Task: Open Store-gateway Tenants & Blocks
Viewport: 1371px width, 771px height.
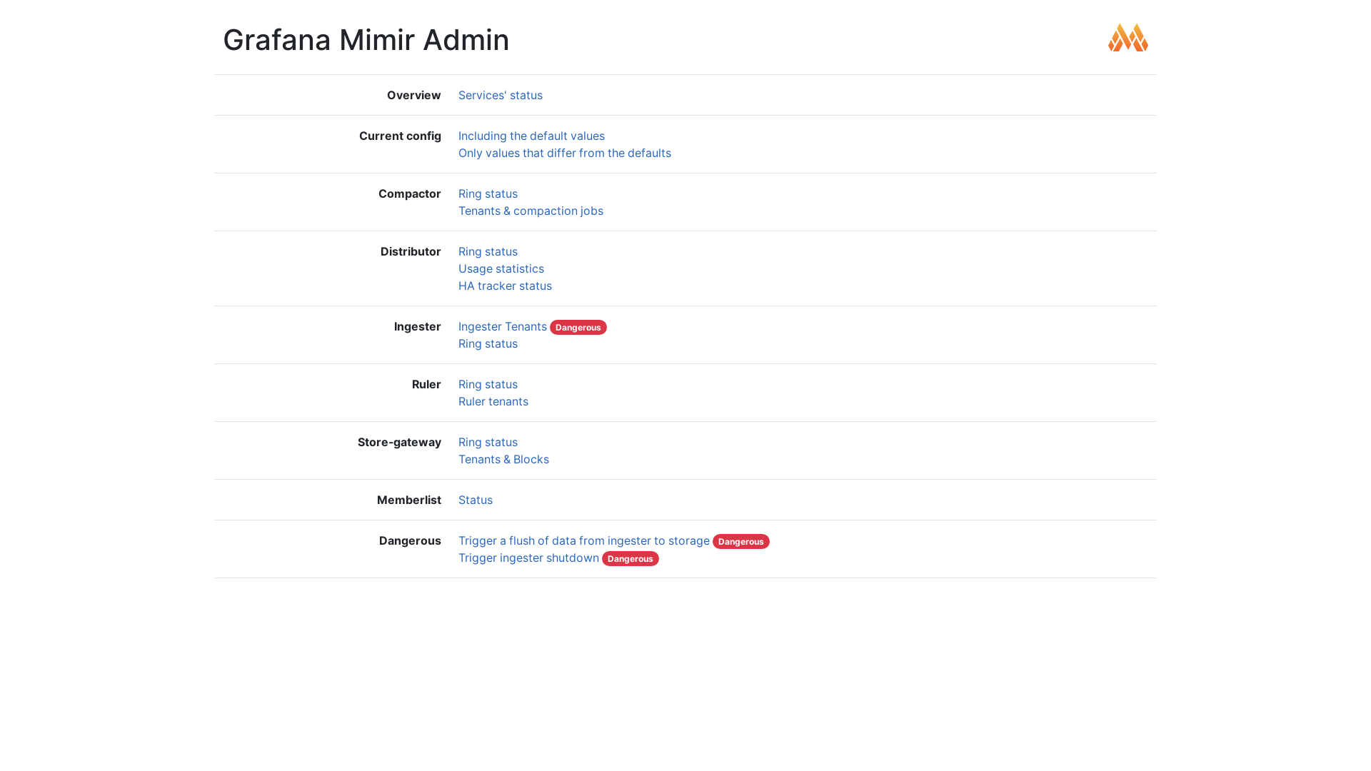Action: point(503,459)
